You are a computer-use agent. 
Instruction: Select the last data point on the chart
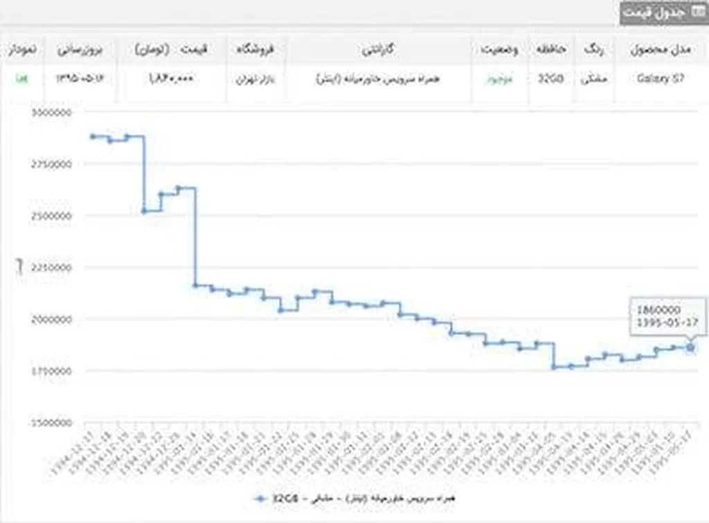click(x=690, y=347)
